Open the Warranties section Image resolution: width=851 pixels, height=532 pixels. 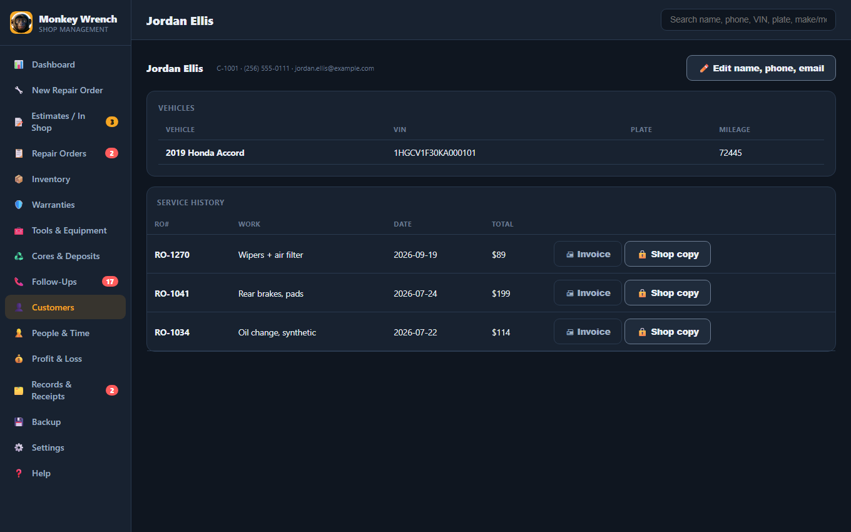click(65, 205)
